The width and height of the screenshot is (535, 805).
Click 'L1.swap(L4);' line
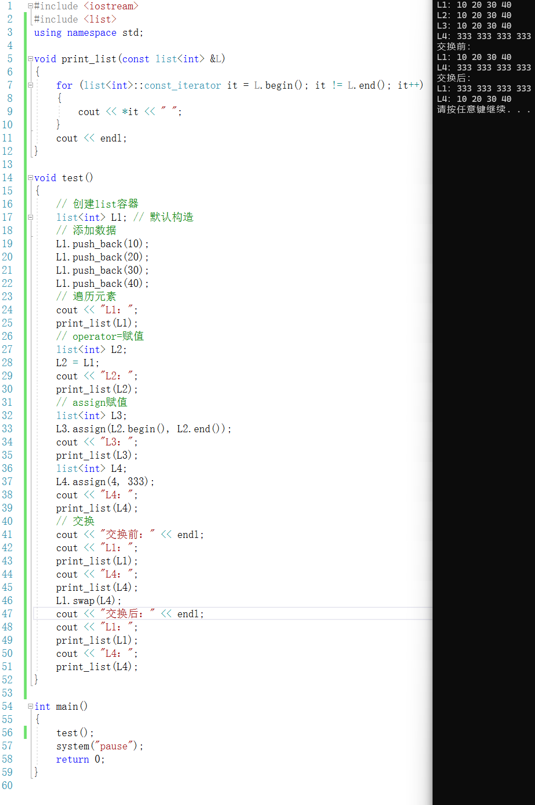(x=89, y=601)
